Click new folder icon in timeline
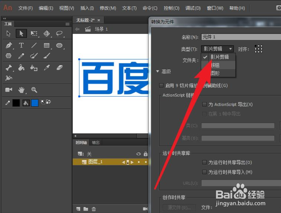Screen dimensions: 281x213 (86, 209)
